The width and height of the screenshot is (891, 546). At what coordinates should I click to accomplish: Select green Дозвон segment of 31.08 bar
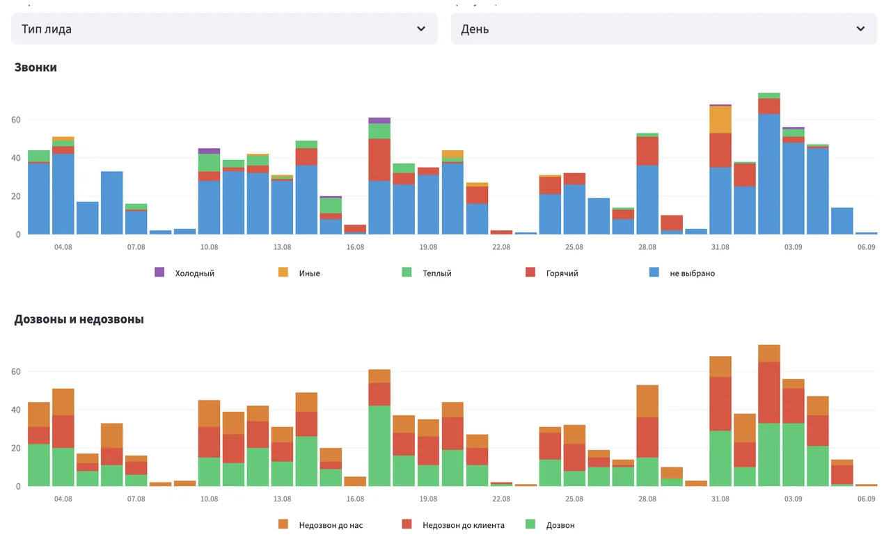[720, 458]
